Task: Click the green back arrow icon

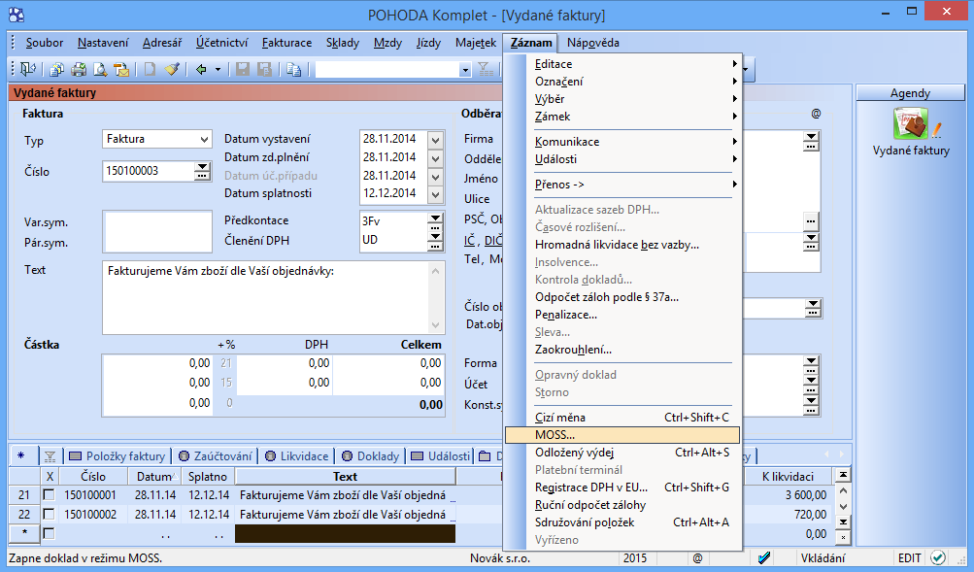Action: [x=201, y=70]
